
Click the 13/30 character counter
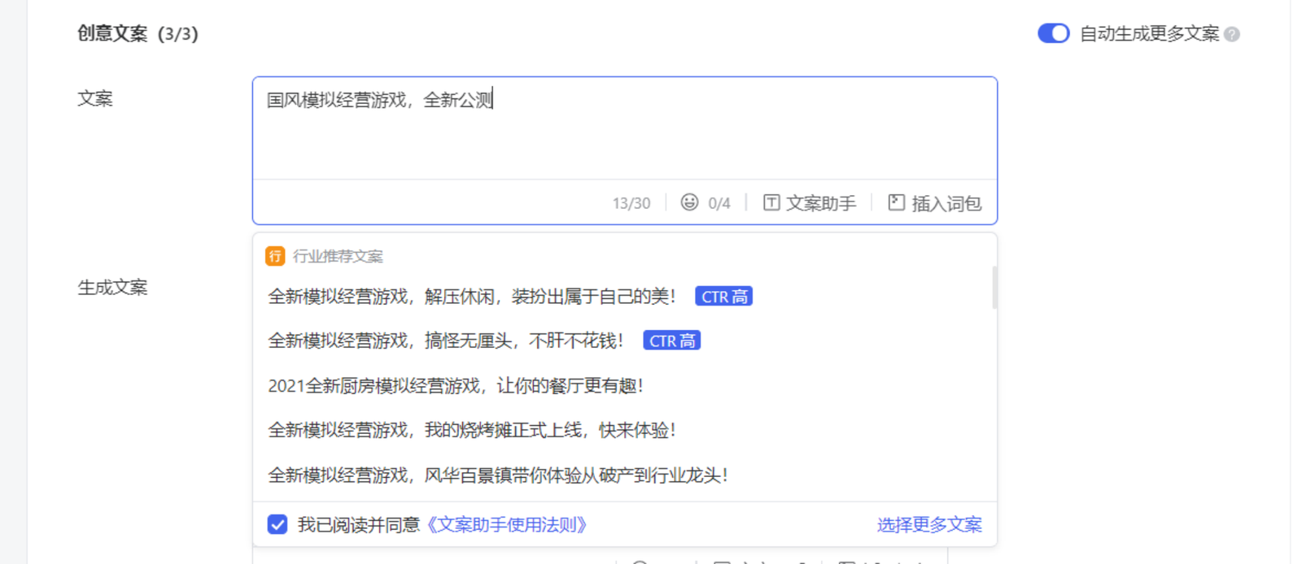[631, 203]
